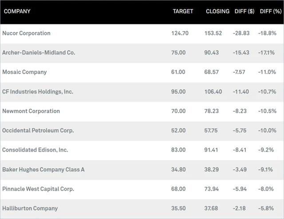
Task: Select Archer-Daniels-Midland Co. company name
Action: point(39,52)
